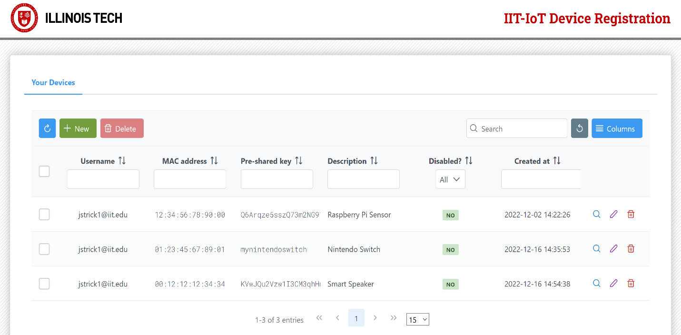Check the Raspberry Pi Sensor row checkbox
681x335 pixels.
pos(44,215)
